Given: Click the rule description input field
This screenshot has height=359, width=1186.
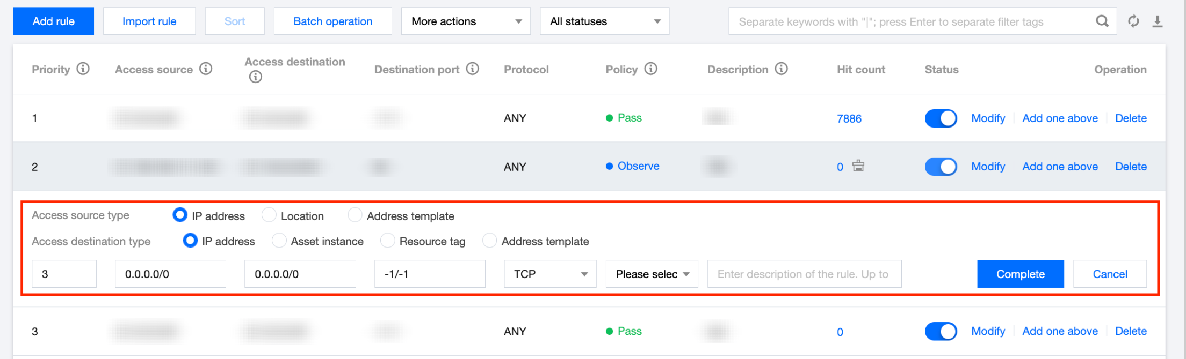Looking at the screenshot, I should pos(804,274).
